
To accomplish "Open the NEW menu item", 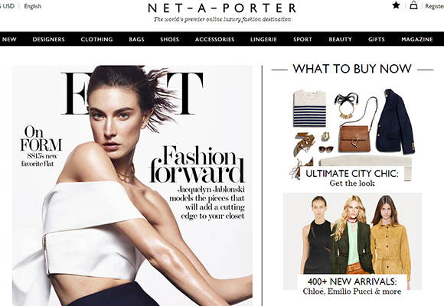I will [9, 39].
